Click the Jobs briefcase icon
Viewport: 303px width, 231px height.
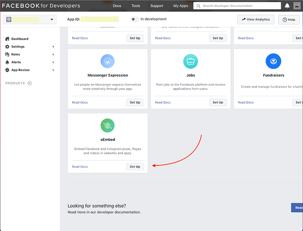click(191, 61)
